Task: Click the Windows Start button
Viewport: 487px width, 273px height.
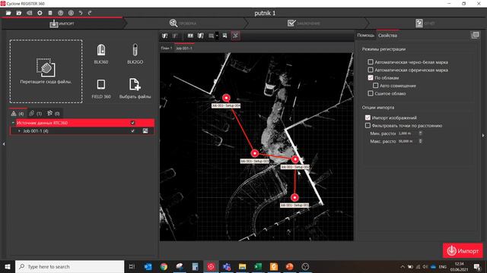Action: (8, 266)
